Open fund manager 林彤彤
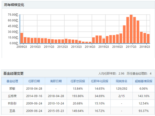The height and width of the screenshot is (116, 155). point(12,103)
